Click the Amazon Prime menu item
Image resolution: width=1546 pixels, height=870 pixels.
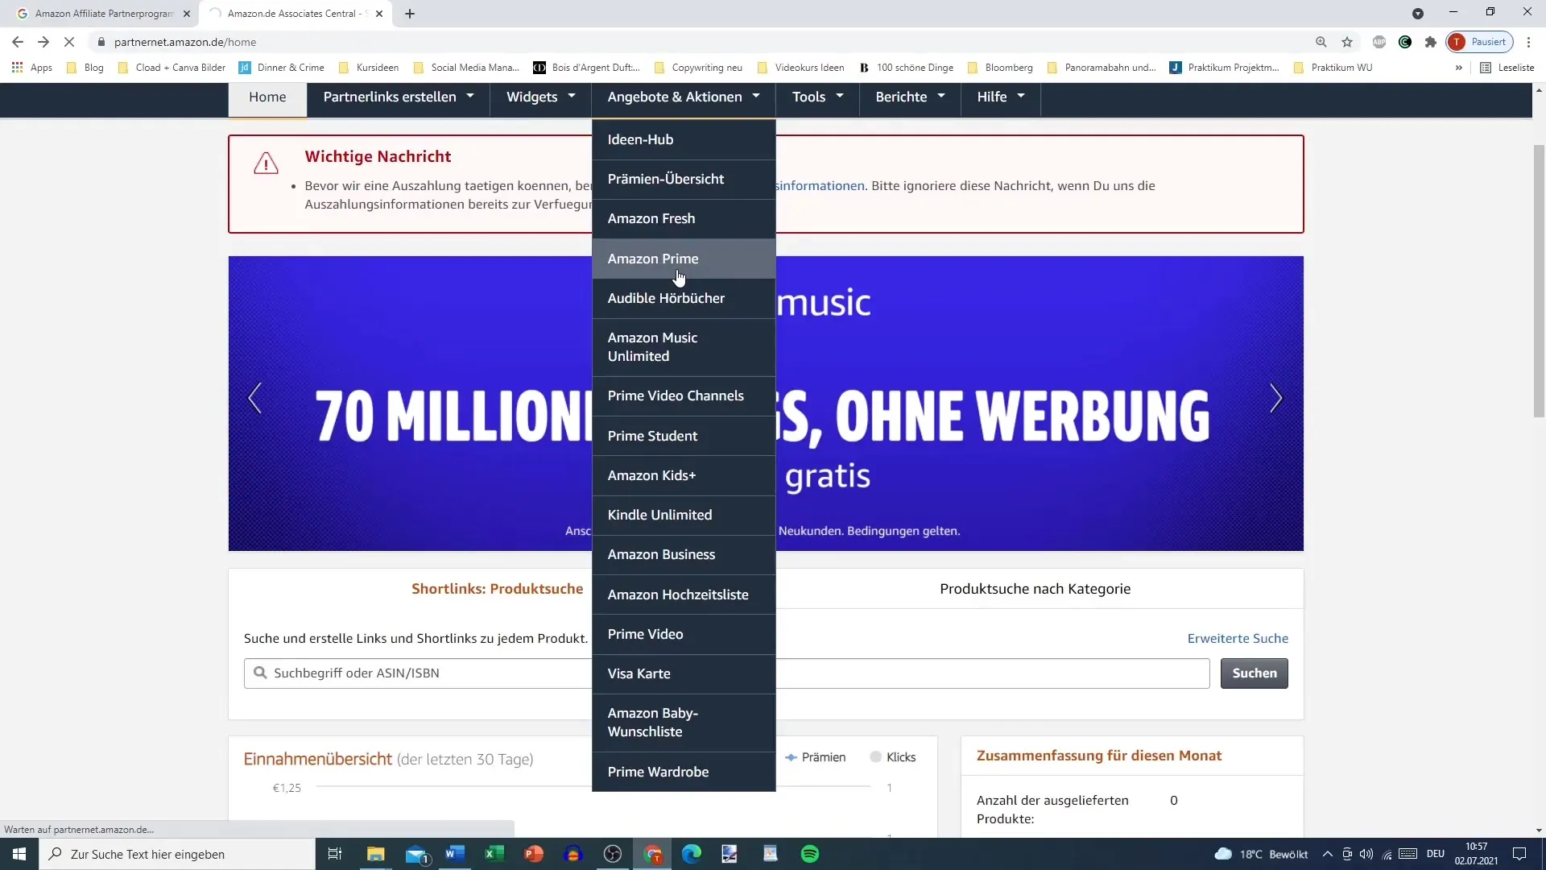(x=653, y=258)
